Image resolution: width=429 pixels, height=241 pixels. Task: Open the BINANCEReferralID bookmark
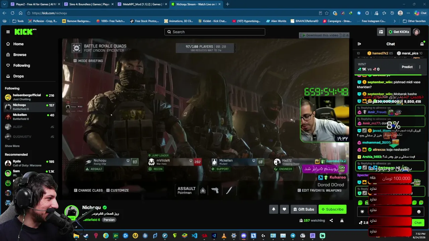pyautogui.click(x=304, y=21)
